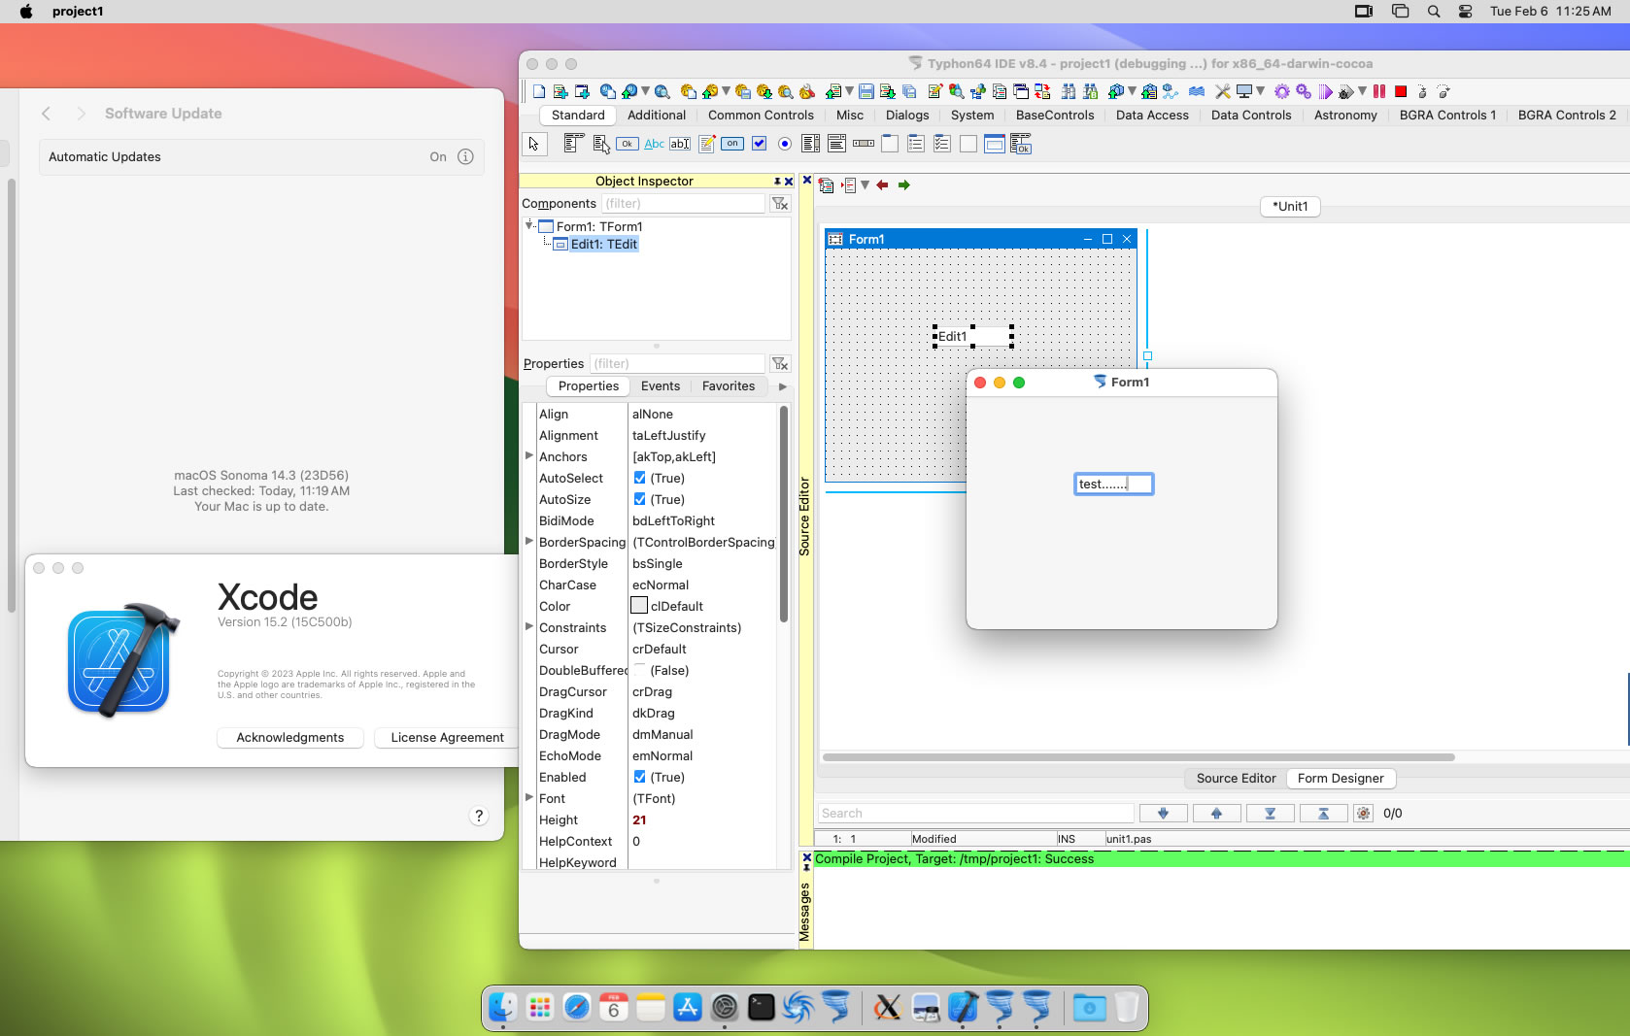The image size is (1630, 1036).
Task: Select the TButton Ok component icon
Action: 628,144
